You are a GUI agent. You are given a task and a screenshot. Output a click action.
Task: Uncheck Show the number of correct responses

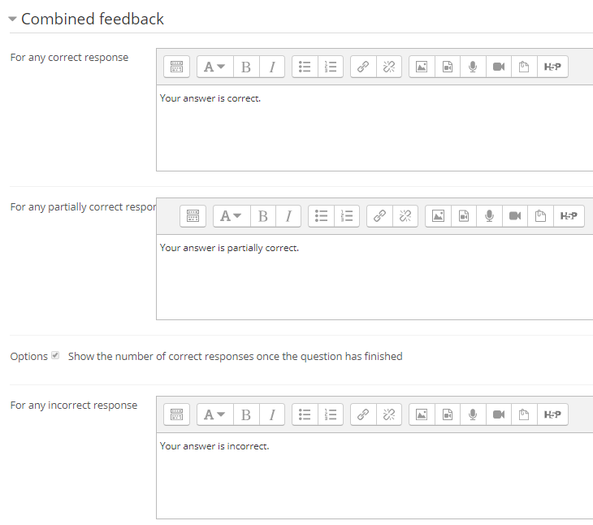(55, 355)
